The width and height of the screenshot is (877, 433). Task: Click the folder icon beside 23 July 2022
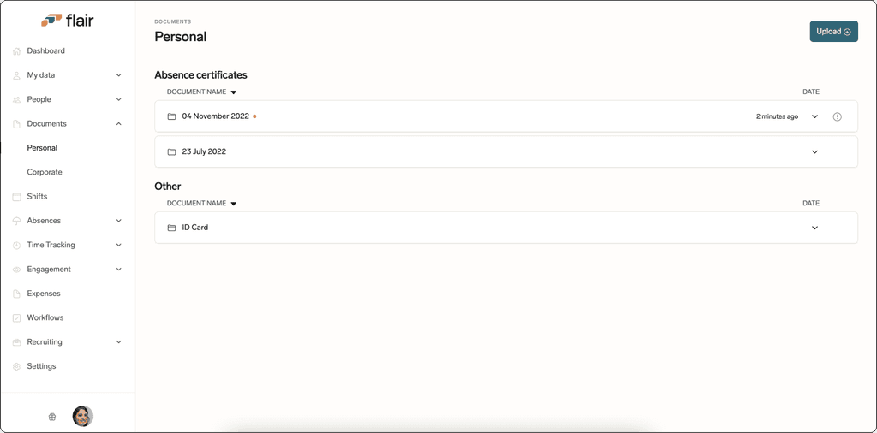click(x=171, y=152)
